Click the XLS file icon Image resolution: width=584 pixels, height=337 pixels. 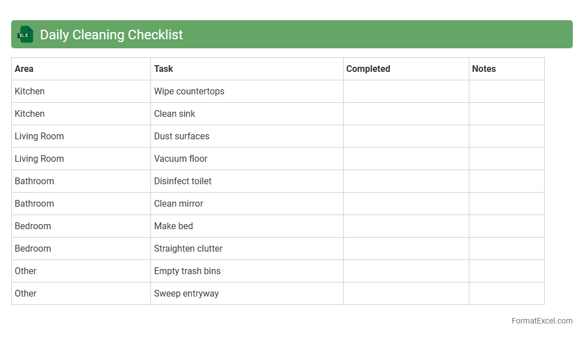coord(25,34)
